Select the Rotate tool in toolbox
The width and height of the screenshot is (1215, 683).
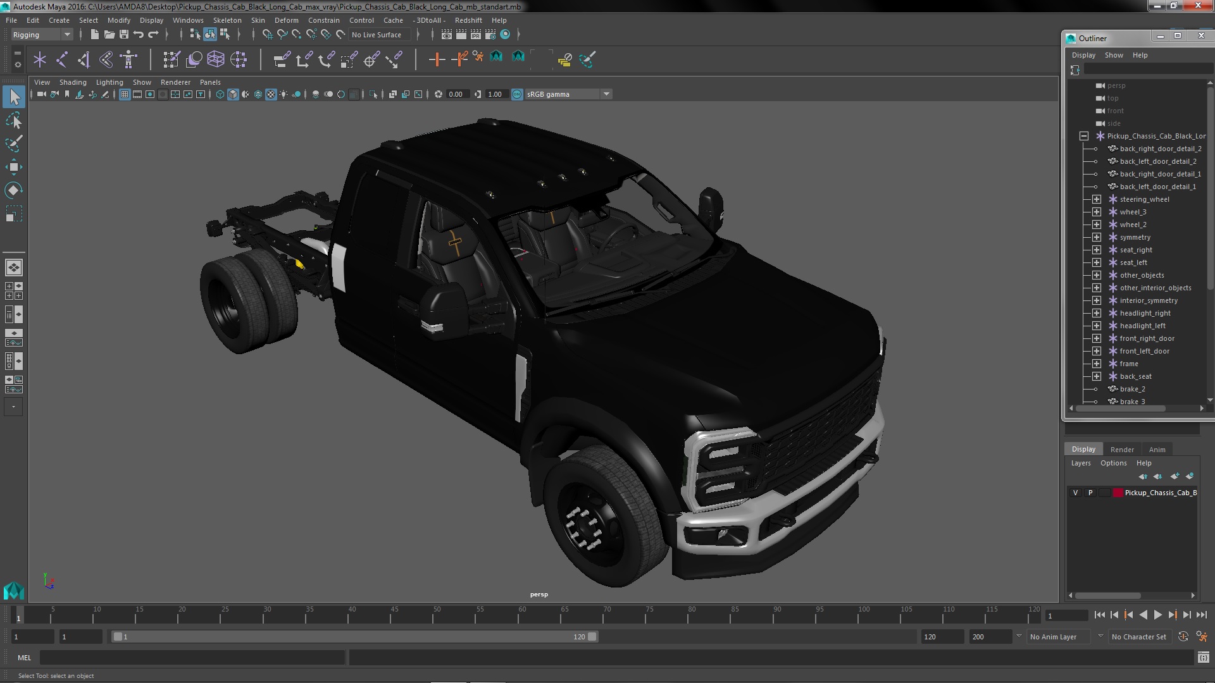point(13,190)
